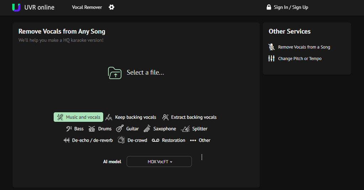
Task: Click the UVR online logo icon
Action: tap(16, 7)
